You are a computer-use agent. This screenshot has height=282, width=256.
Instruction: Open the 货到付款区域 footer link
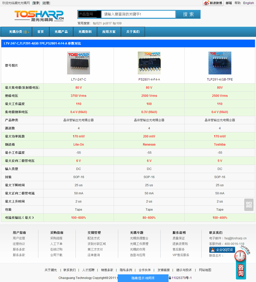(x=97, y=244)
